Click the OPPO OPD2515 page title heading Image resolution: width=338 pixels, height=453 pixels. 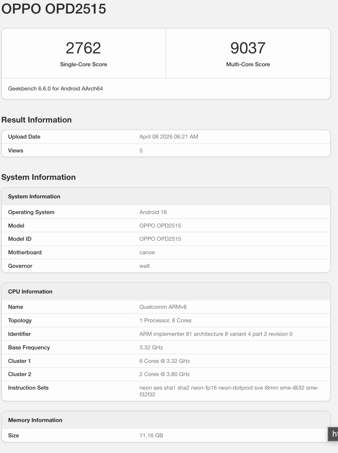54,9
